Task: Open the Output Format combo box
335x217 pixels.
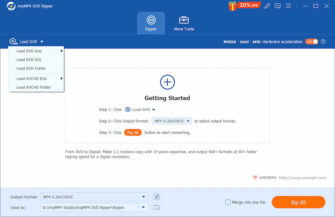Action: [x=95, y=197]
